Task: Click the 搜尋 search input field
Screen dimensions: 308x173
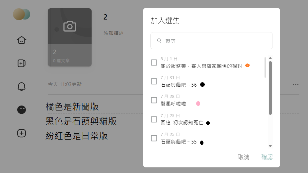Action: [211, 41]
